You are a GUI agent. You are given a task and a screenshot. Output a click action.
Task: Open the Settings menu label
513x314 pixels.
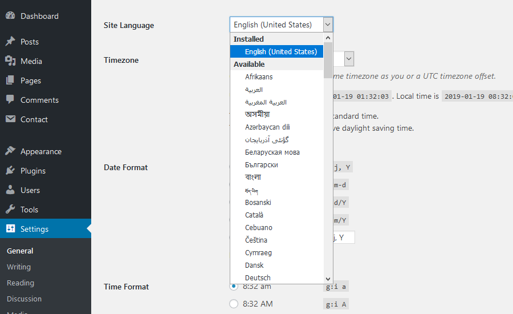click(34, 229)
